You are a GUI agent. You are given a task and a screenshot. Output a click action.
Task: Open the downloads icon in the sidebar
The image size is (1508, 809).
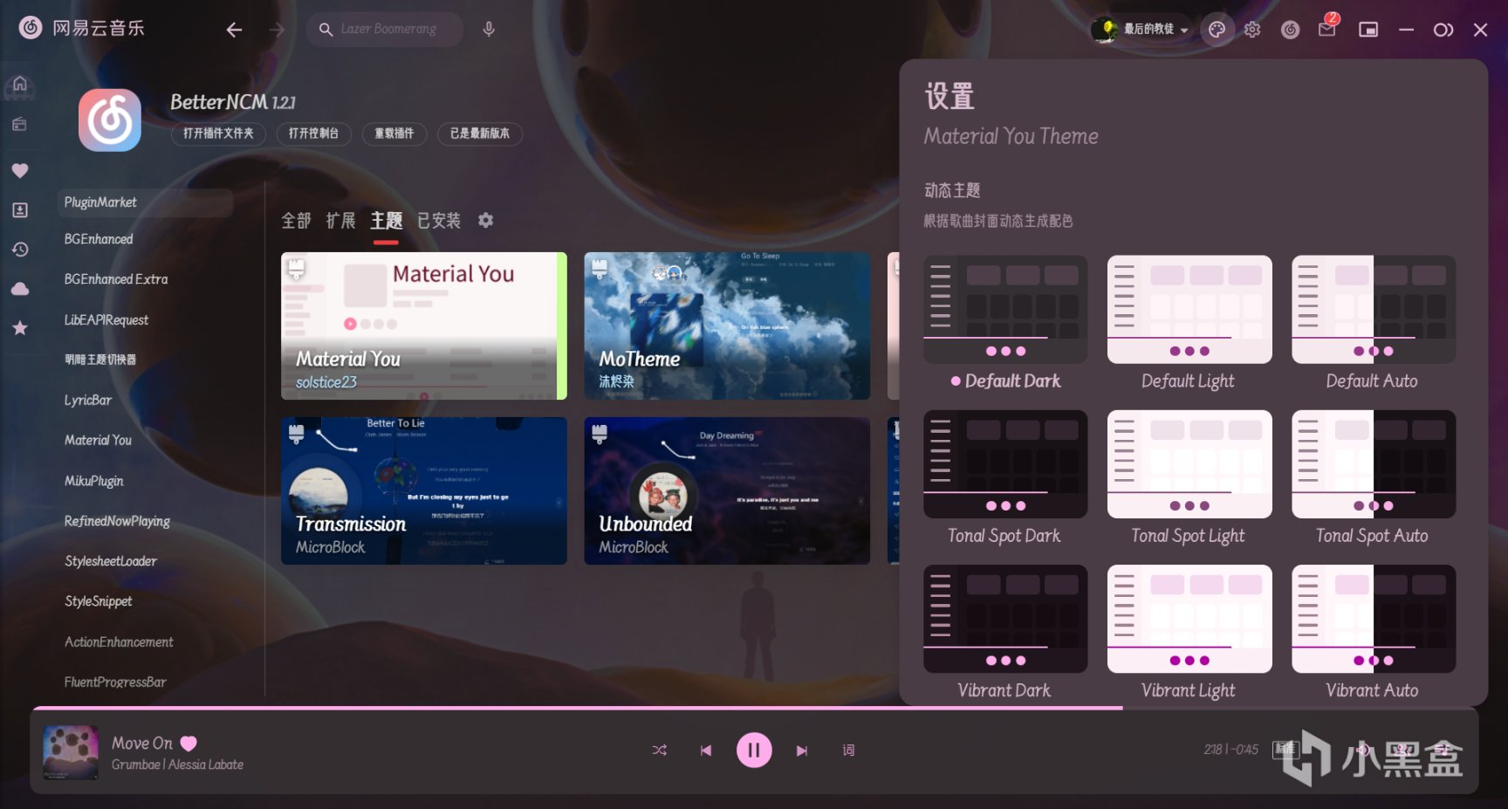[x=20, y=210]
